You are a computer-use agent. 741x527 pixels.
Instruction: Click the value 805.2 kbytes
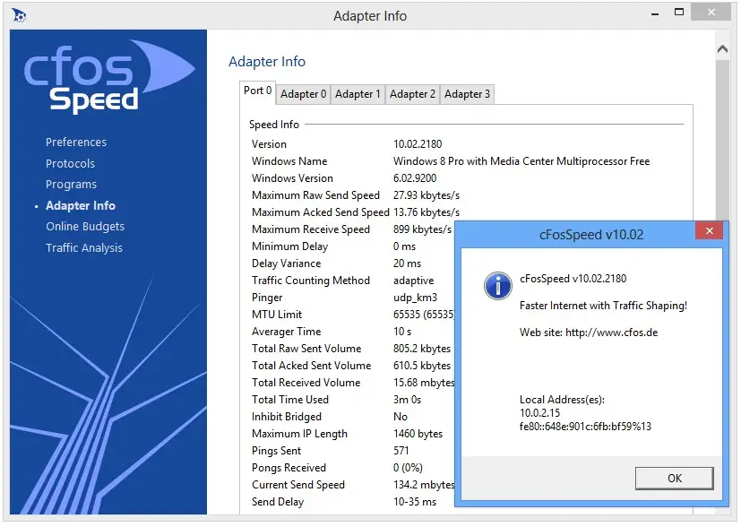[422, 349]
